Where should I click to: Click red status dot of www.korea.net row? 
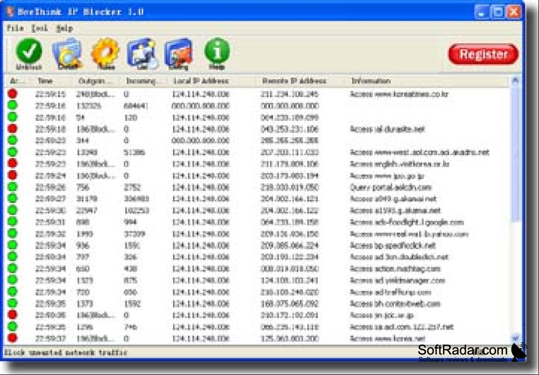coord(13,338)
